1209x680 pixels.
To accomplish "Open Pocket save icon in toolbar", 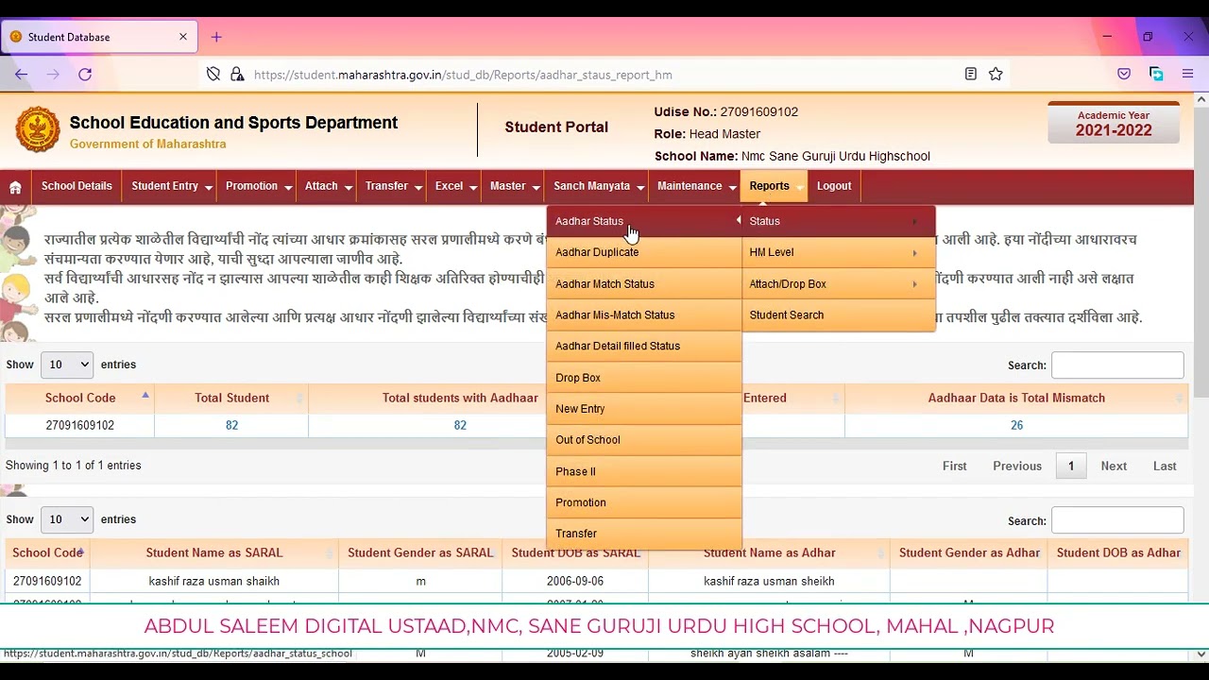I will coord(1124,74).
